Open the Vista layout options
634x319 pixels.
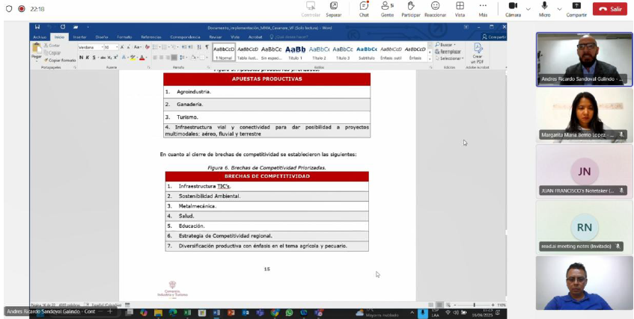click(460, 7)
